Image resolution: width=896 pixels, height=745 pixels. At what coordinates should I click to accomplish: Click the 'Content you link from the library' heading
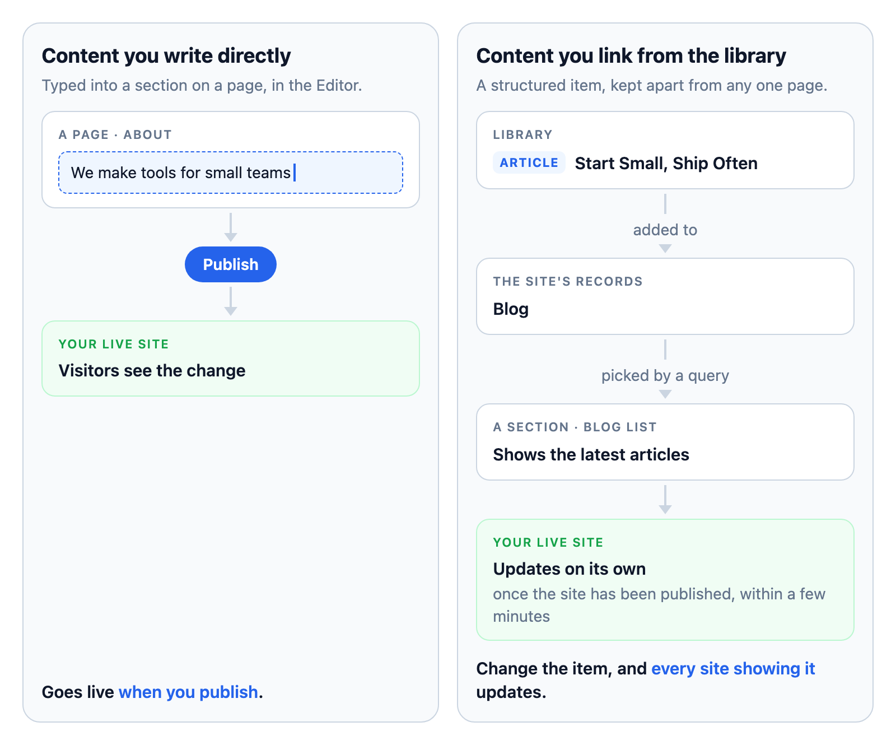click(631, 56)
